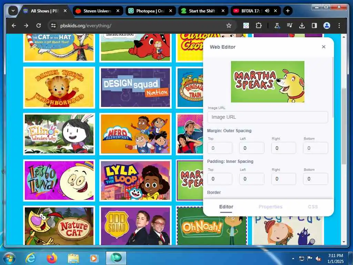Open the Chrome profile avatar
353x265 pixels.
point(327,26)
